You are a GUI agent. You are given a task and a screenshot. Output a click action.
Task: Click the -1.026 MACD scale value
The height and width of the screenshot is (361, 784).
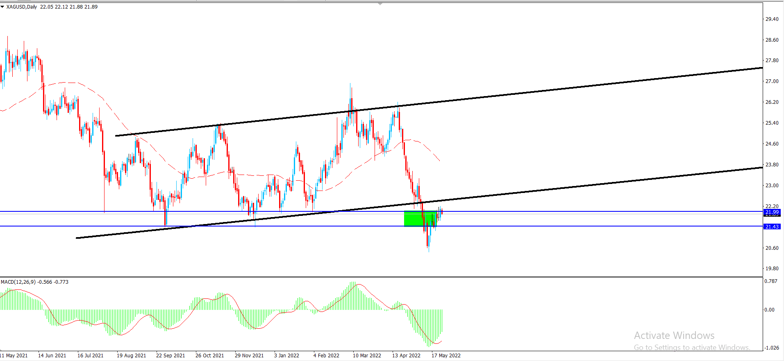click(772, 348)
